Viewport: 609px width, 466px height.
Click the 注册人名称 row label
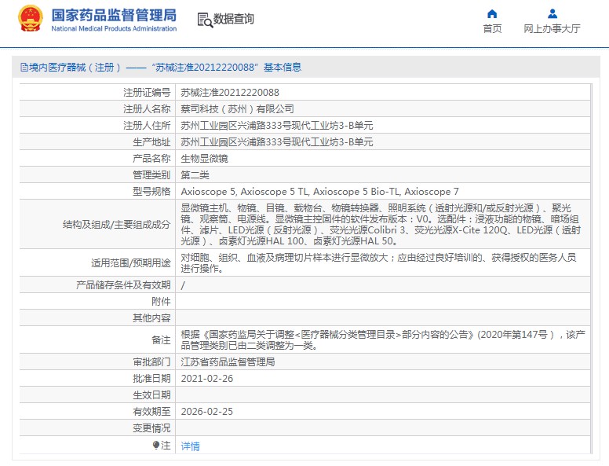pos(147,109)
